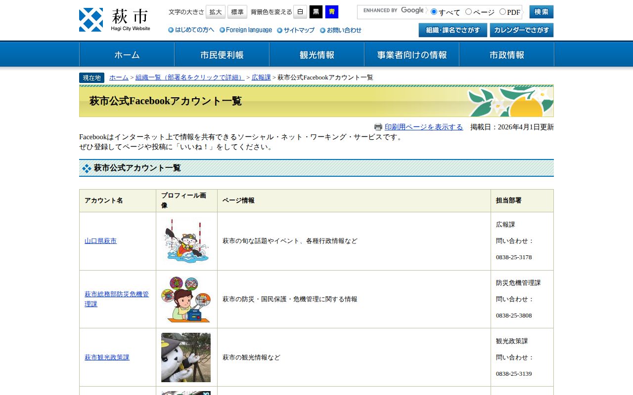Click the kayaking mascot profile image
The height and width of the screenshot is (395, 633).
[186, 241]
